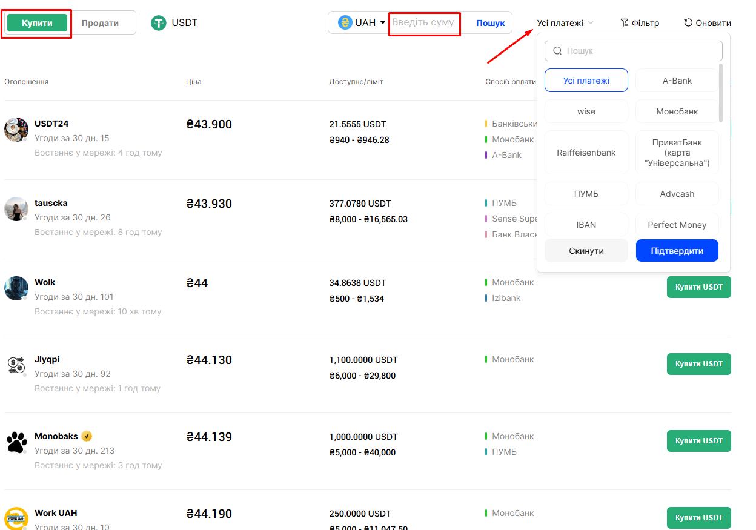Click Izibank payment label in Wolk row

506,298
